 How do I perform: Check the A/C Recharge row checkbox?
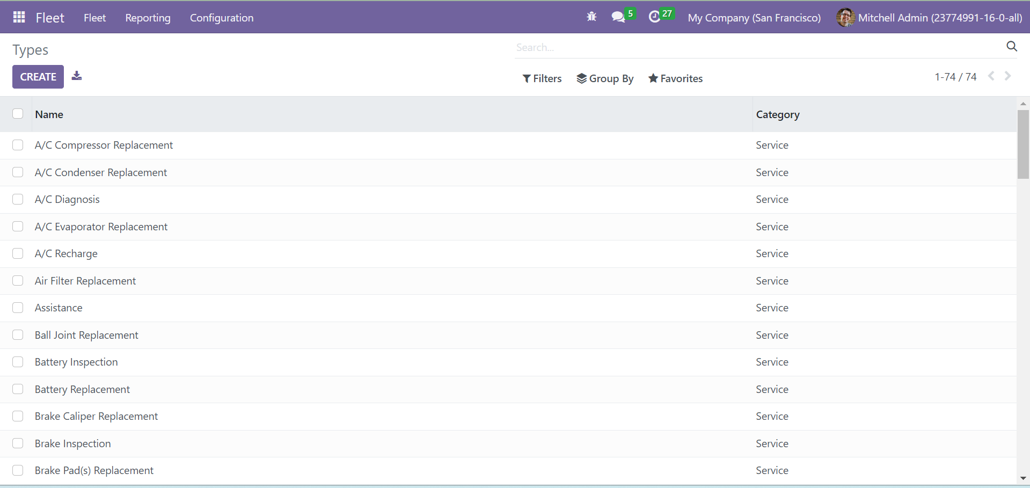point(18,253)
